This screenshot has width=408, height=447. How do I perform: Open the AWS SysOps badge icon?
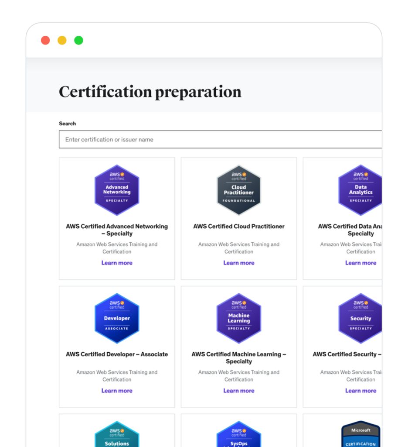(x=238, y=434)
